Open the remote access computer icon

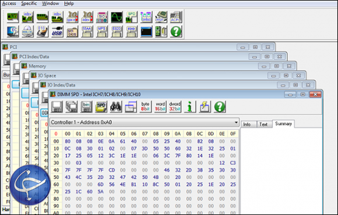tap(161, 31)
